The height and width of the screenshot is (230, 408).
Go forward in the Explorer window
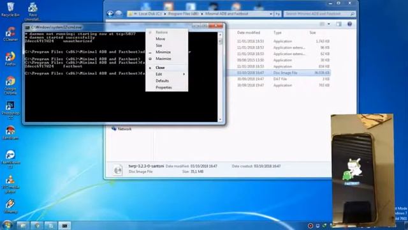(119, 13)
